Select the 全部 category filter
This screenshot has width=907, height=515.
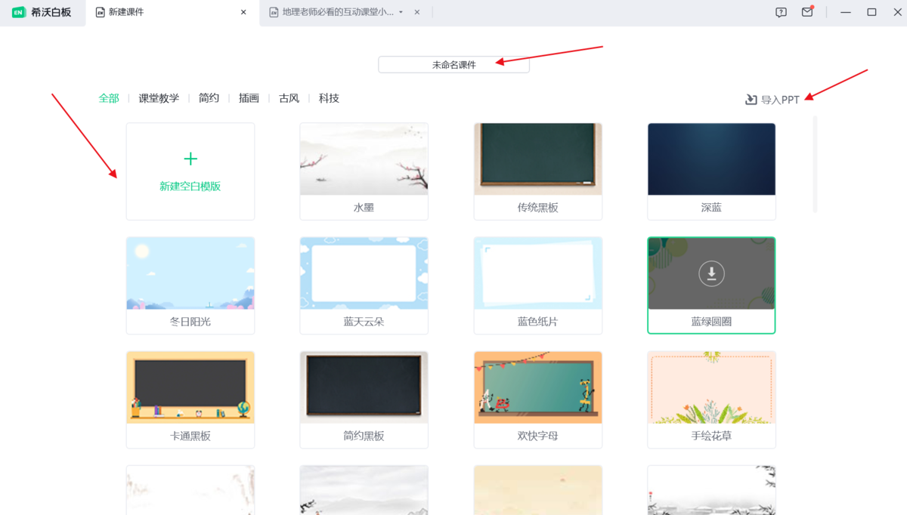coord(109,98)
